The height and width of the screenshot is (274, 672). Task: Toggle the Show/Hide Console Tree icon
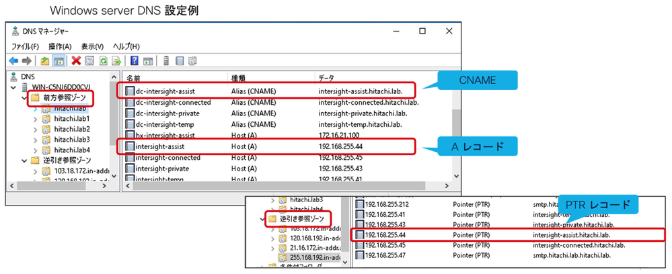coord(58,61)
